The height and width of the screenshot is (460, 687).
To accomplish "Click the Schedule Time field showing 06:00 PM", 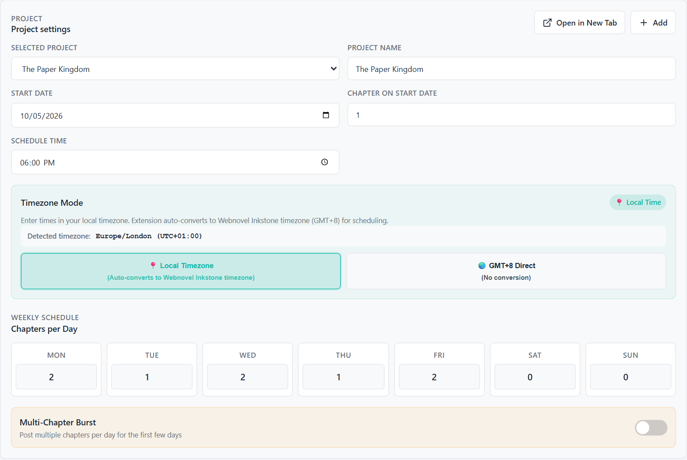I will tap(175, 162).
